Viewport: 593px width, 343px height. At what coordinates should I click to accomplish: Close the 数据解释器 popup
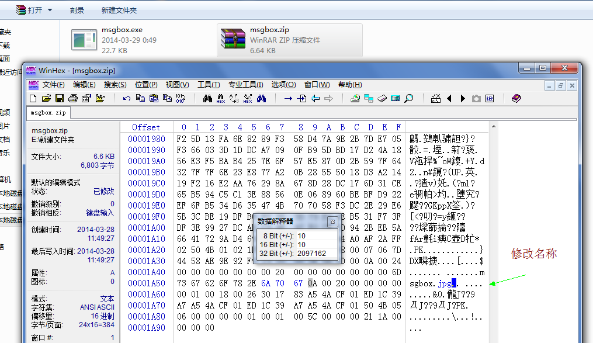coord(332,221)
